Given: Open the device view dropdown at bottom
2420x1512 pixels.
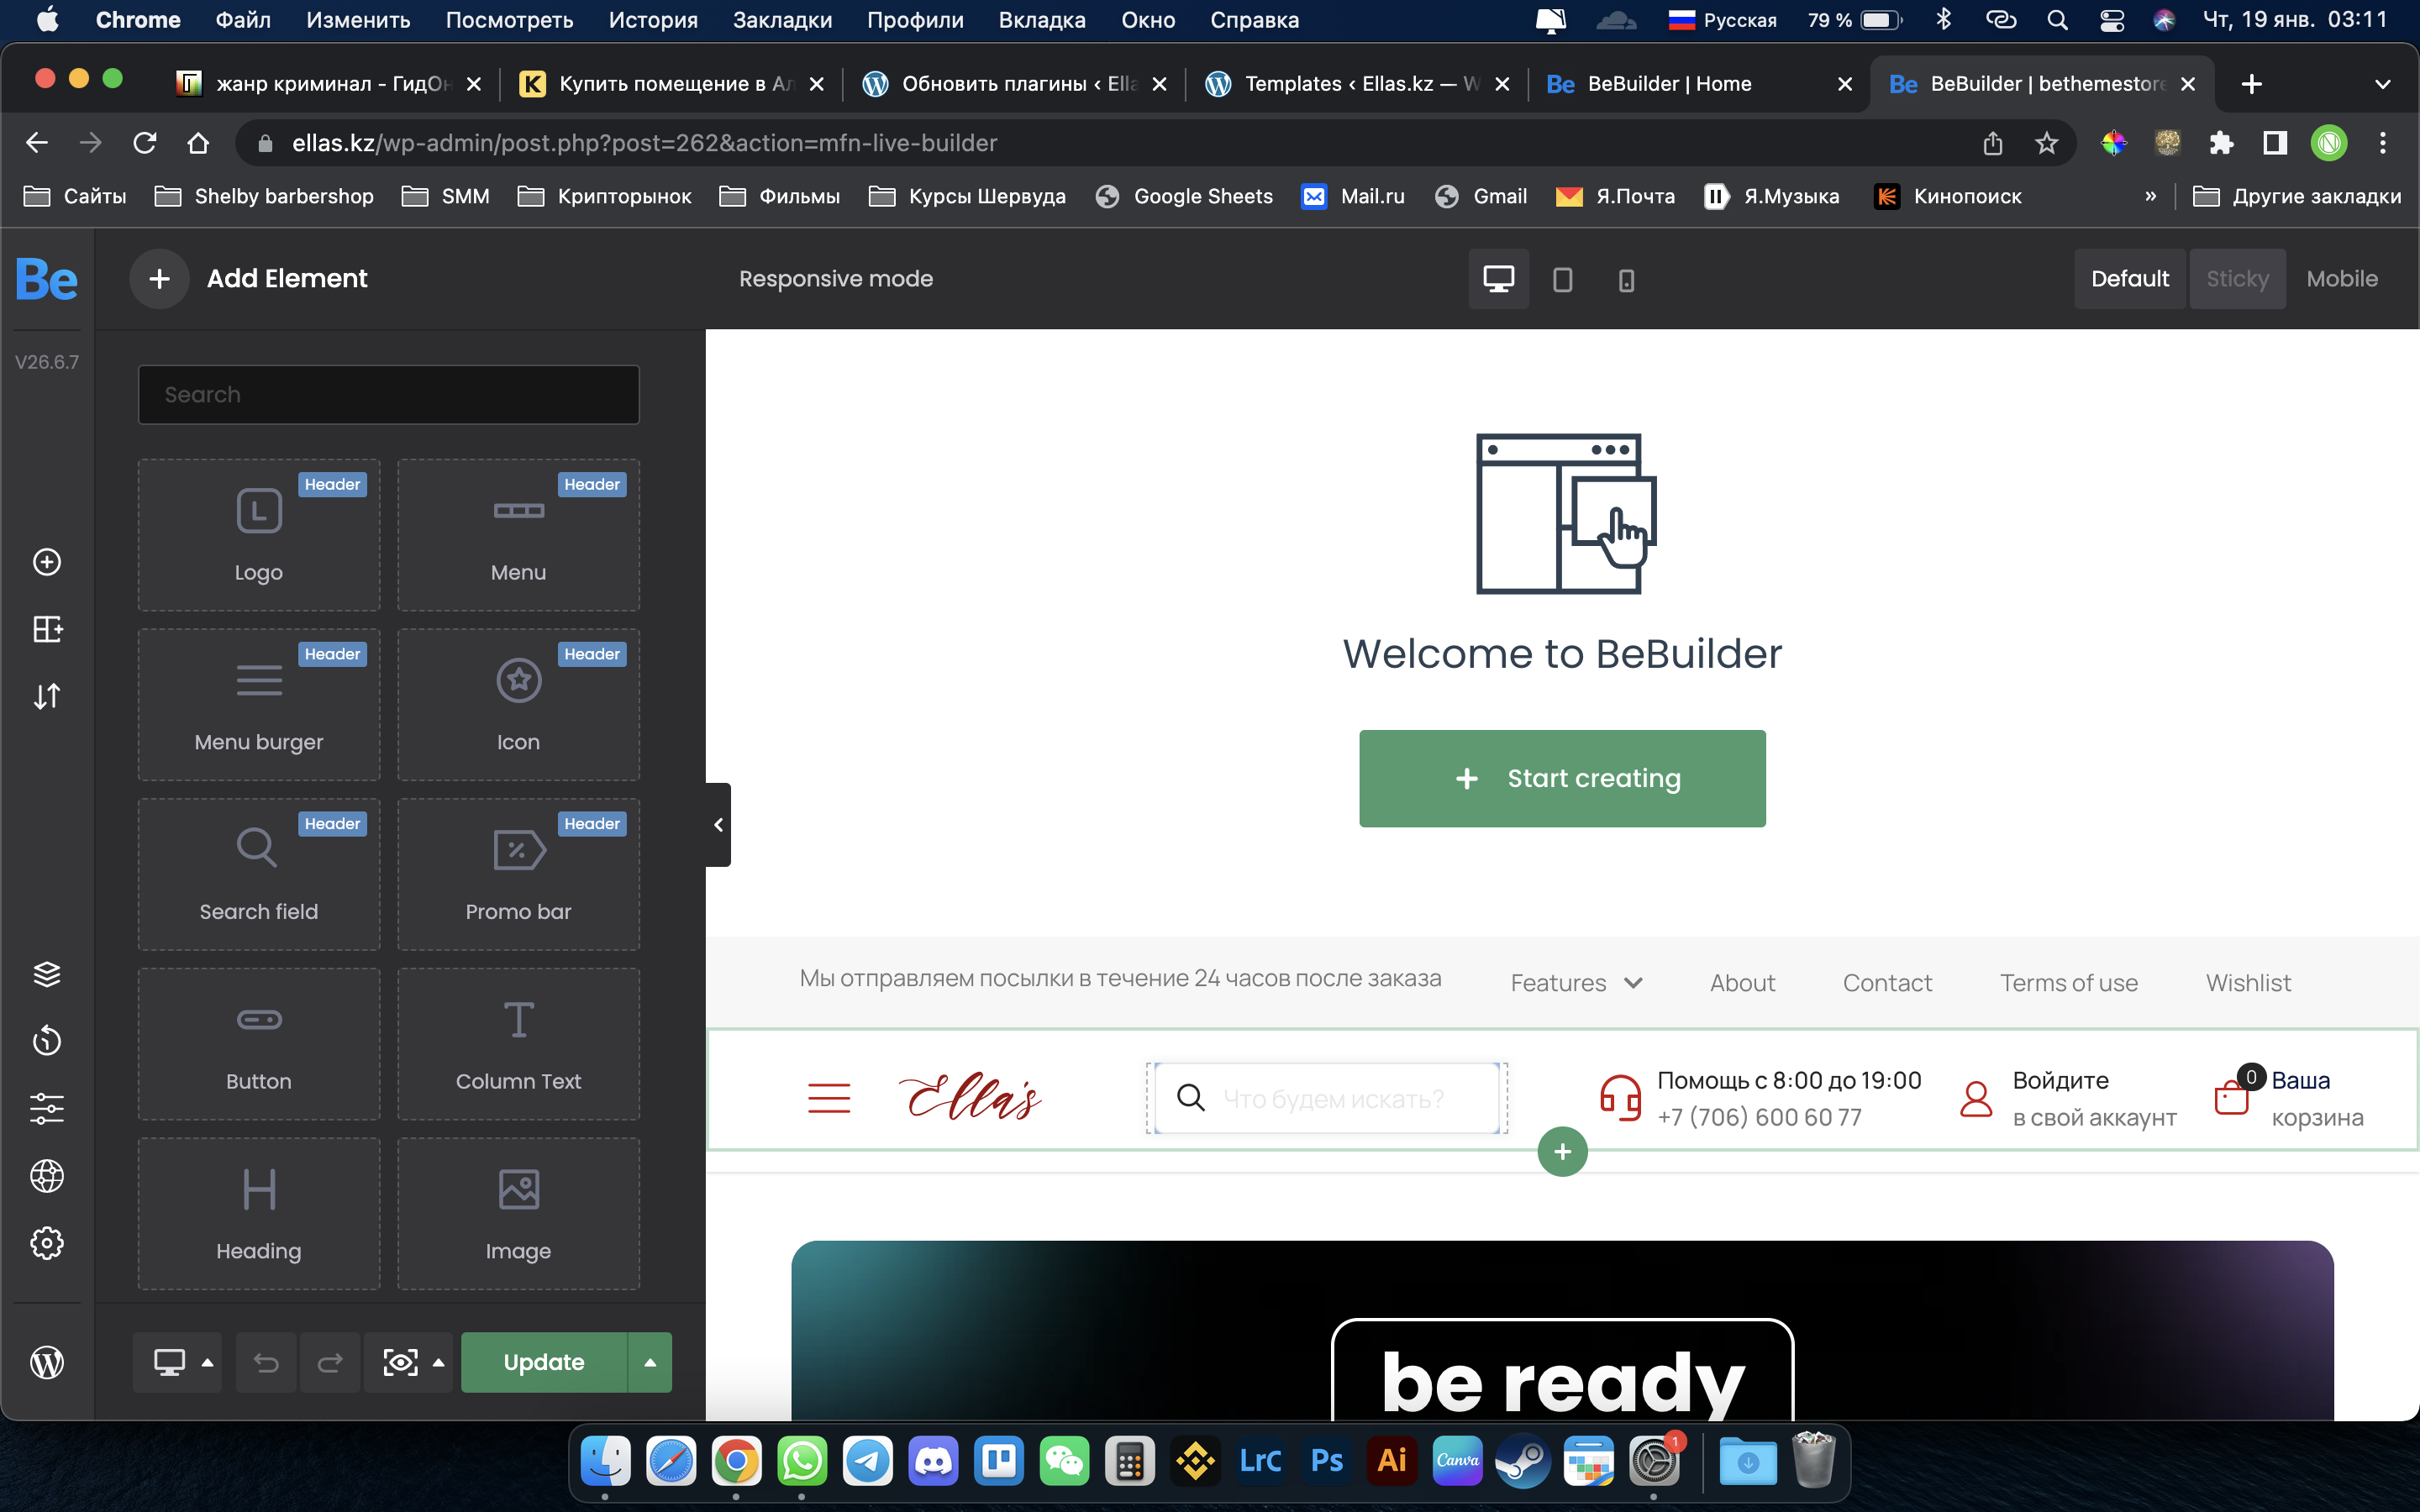Looking at the screenshot, I should click(x=178, y=1362).
